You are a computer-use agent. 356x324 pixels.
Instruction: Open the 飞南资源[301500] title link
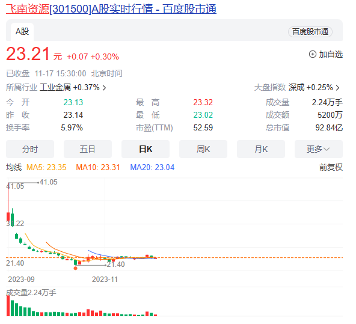(111, 9)
